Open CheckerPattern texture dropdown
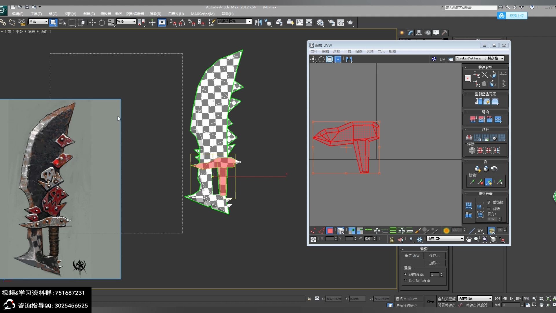 click(x=480, y=59)
